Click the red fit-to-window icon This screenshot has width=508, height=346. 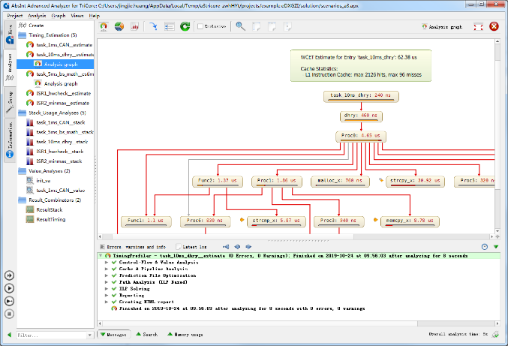click(x=478, y=27)
